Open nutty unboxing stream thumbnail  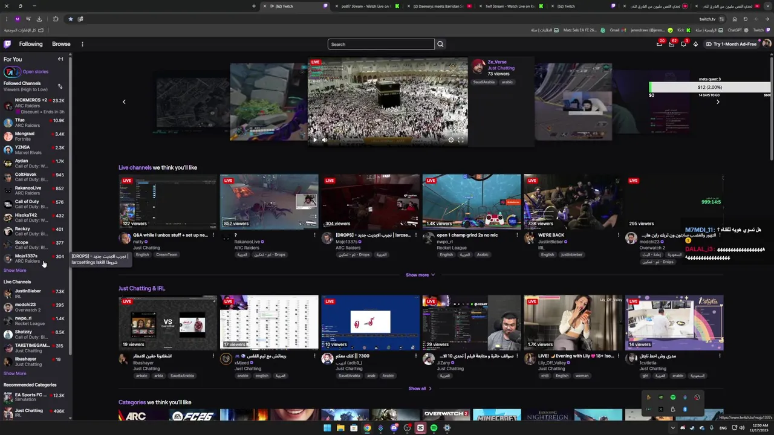pyautogui.click(x=167, y=201)
